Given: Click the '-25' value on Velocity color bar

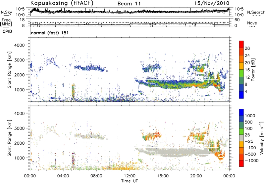Looking at the screenshot, I should pyautogui.click(x=249, y=141).
